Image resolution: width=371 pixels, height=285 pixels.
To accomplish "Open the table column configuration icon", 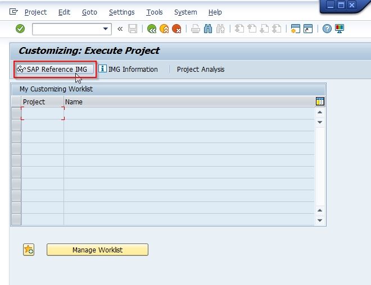I will [320, 102].
